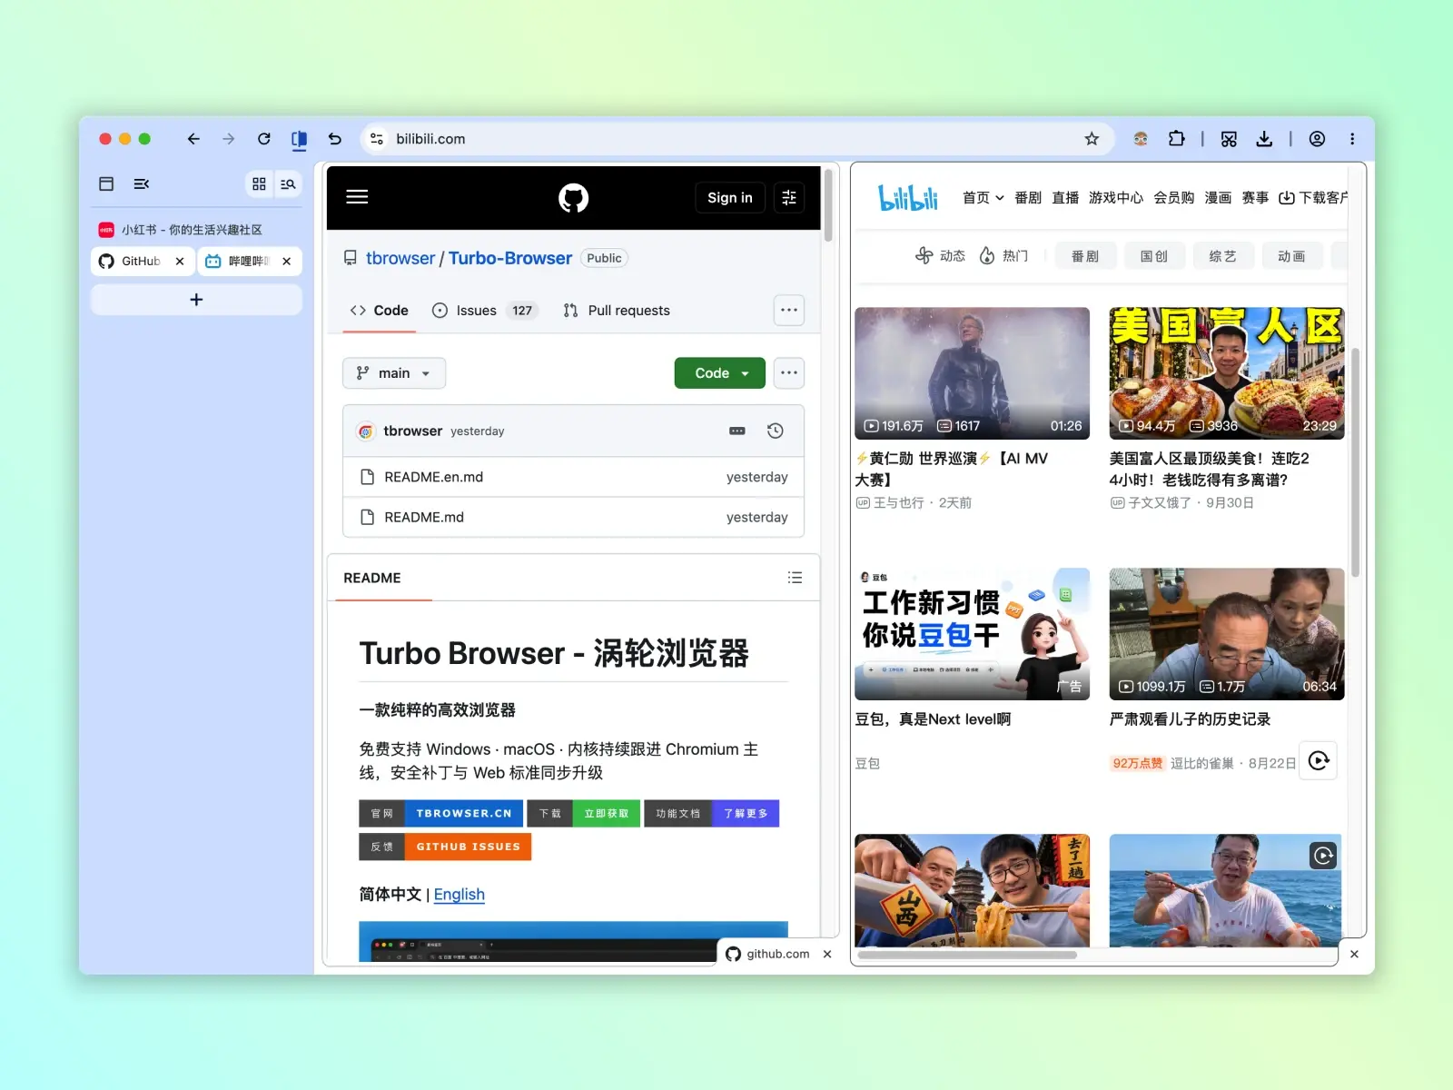Expand the repository tabs overflow menu
The height and width of the screenshot is (1090, 1453).
point(789,311)
